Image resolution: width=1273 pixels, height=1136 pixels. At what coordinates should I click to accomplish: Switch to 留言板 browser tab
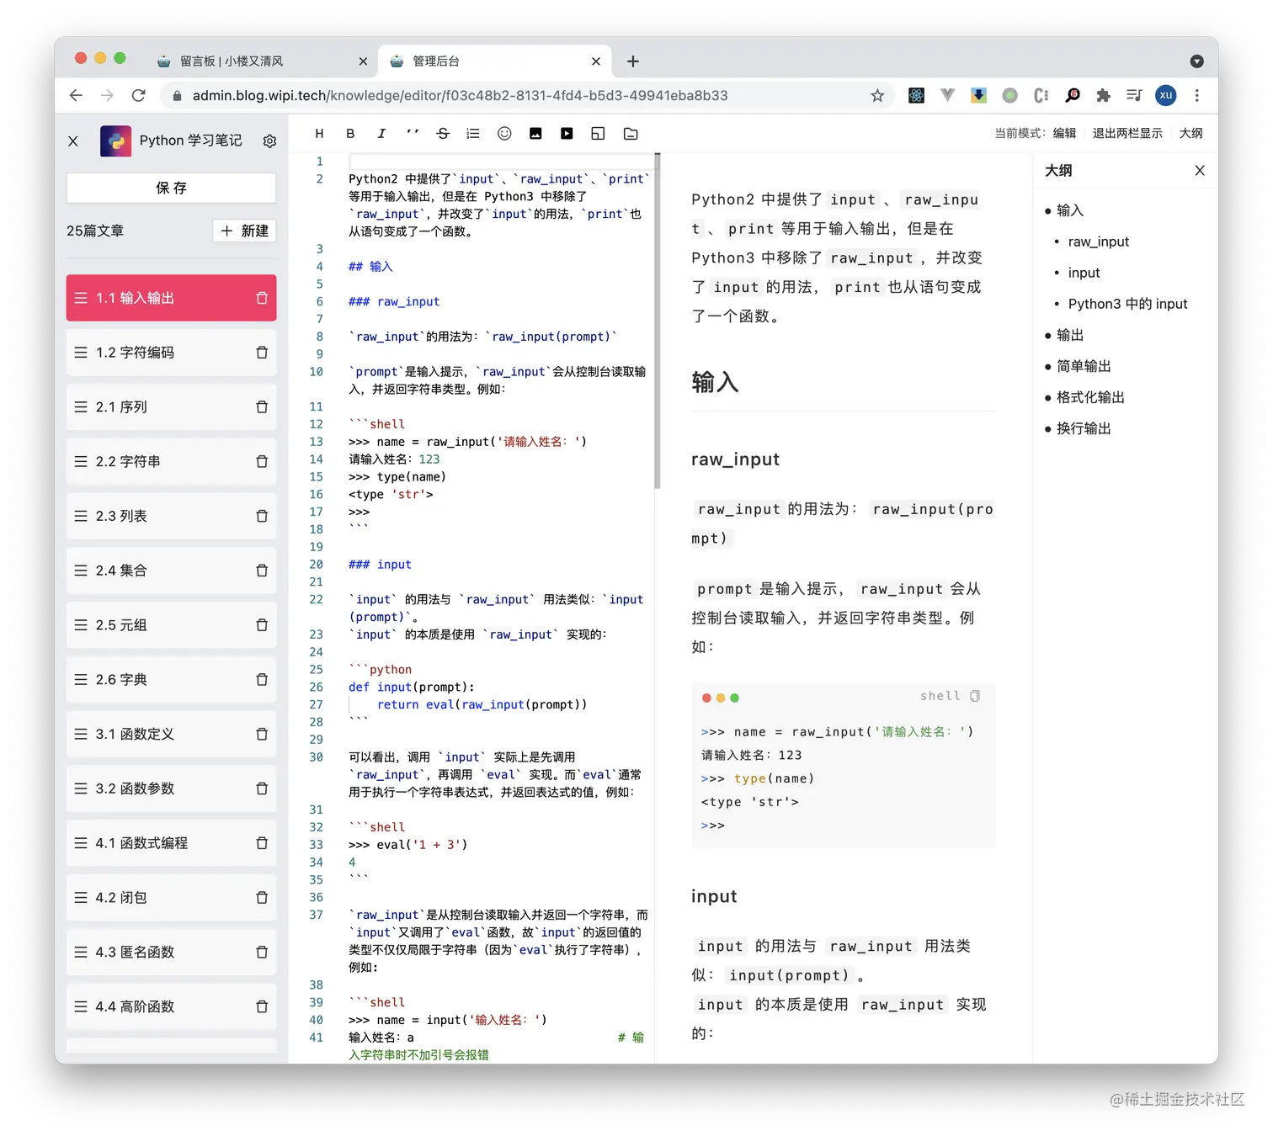click(263, 61)
